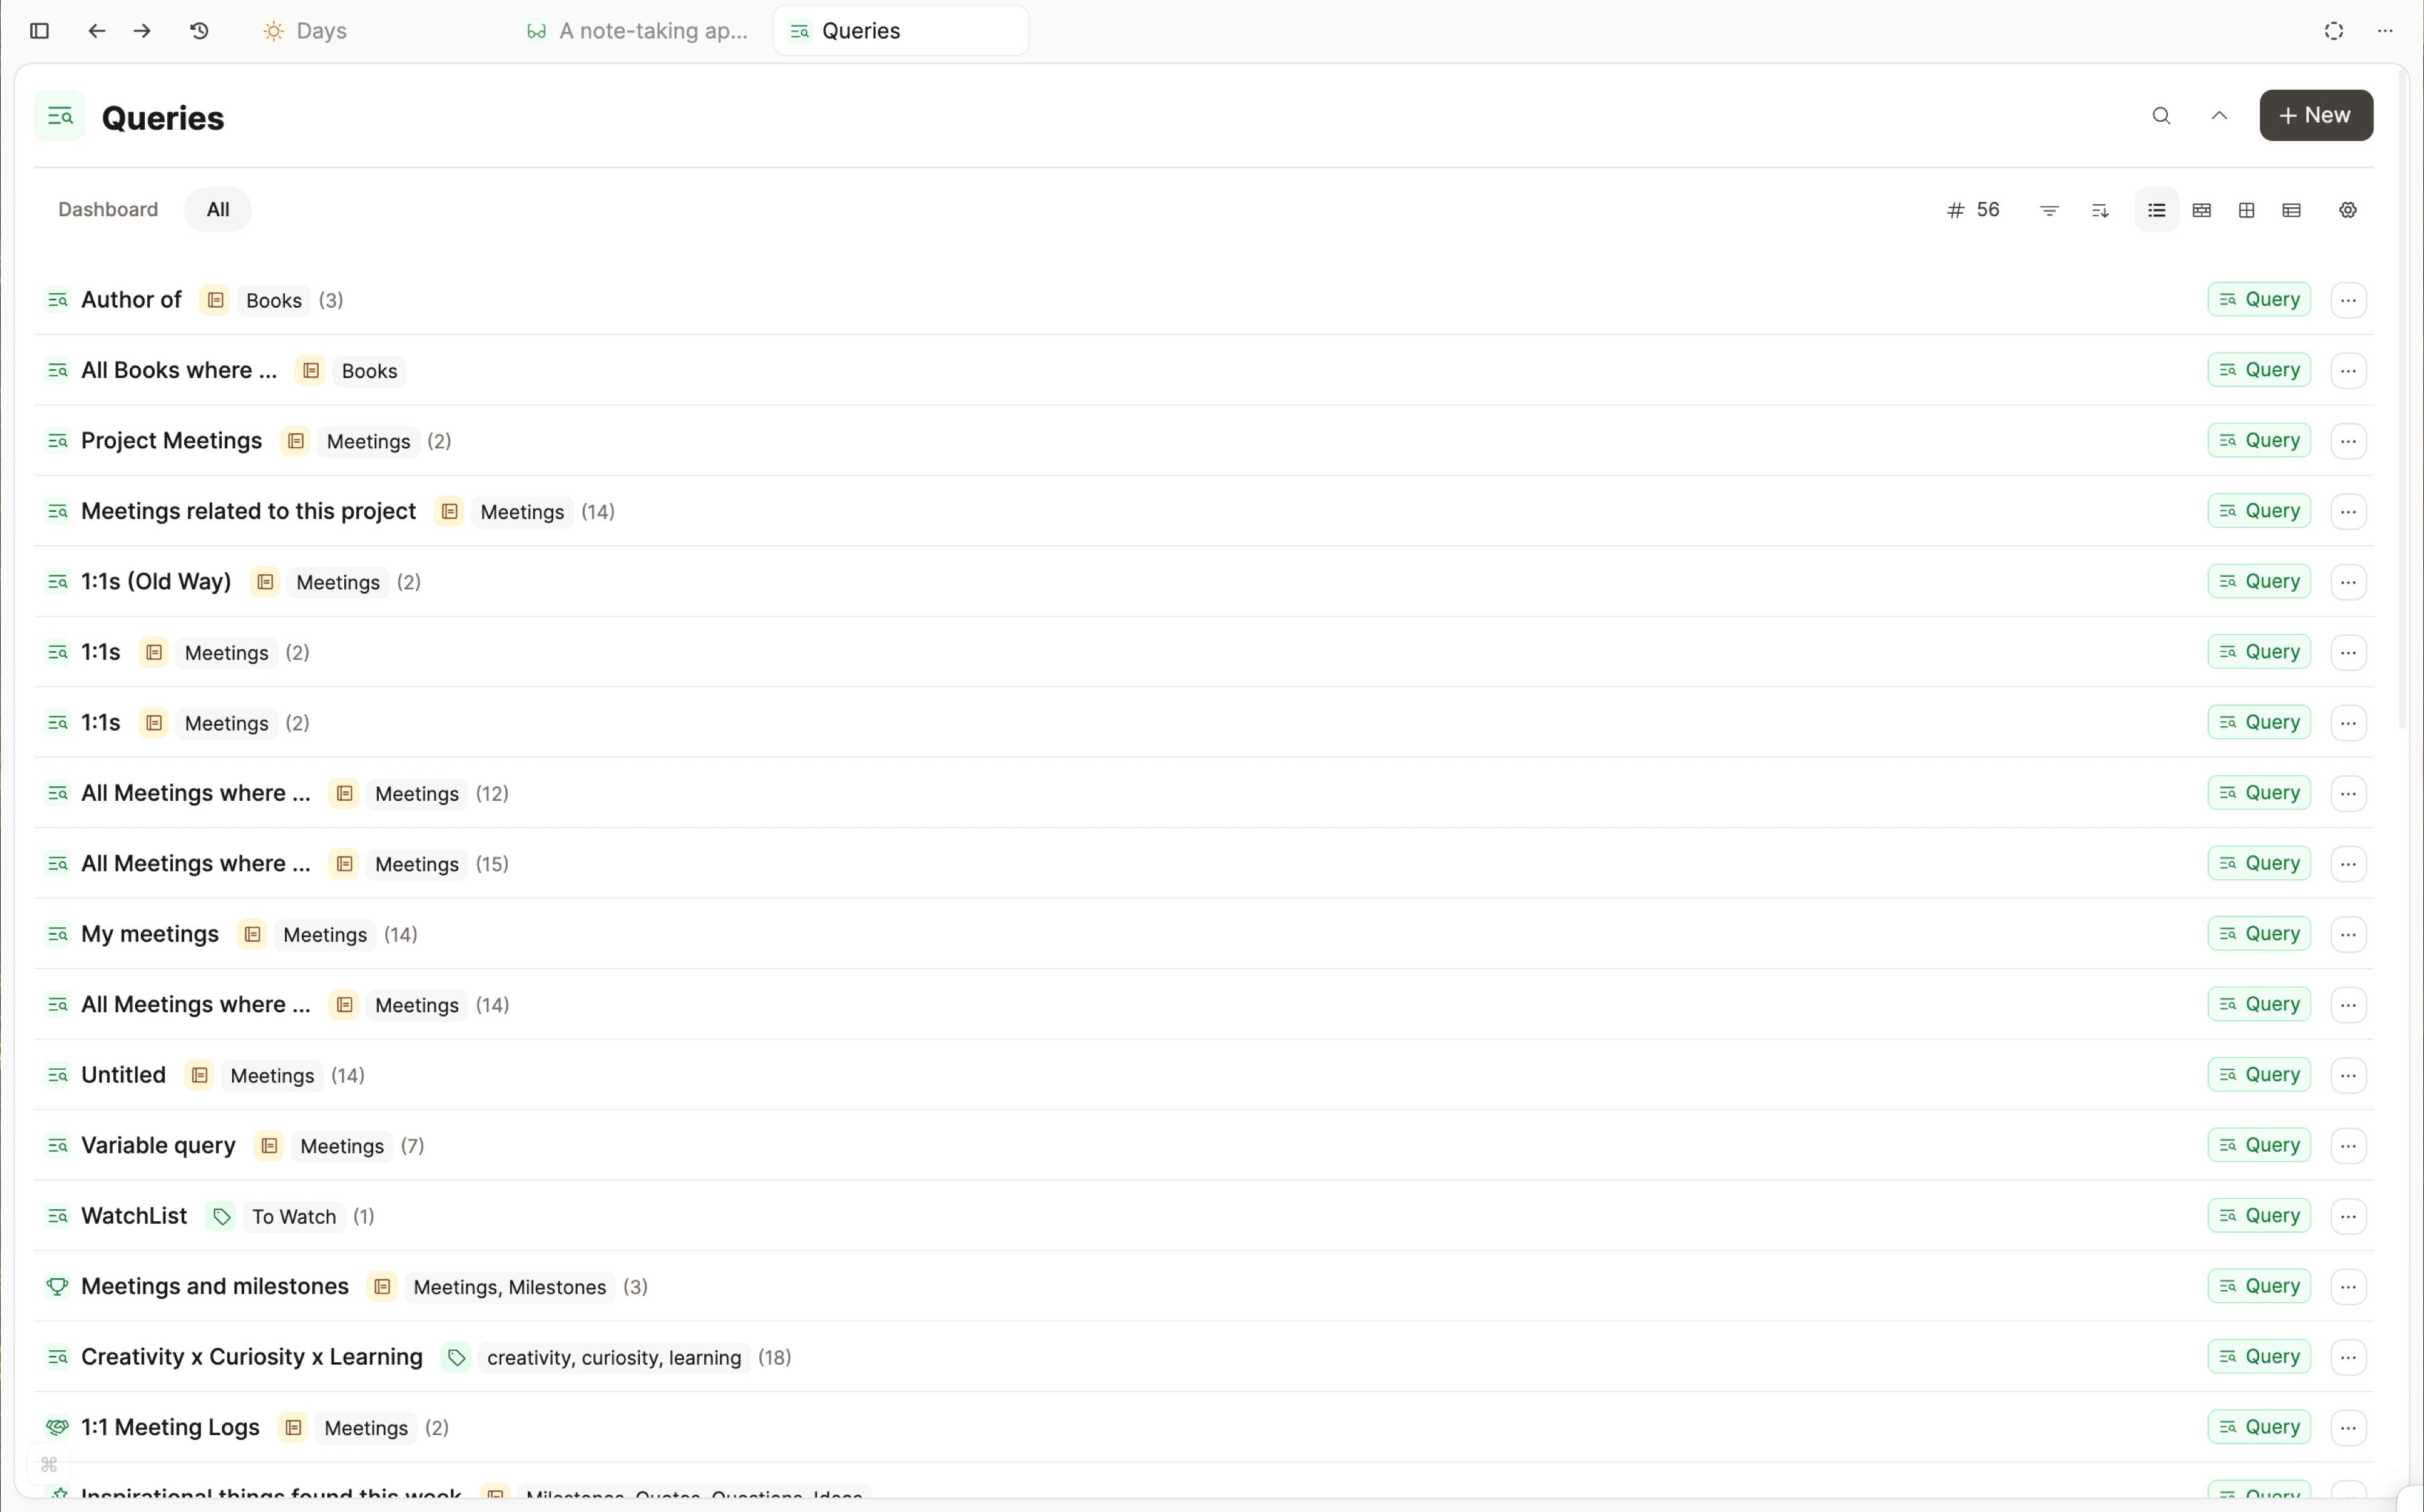Switch to grid view layout
2424x1512 pixels.
(2246, 210)
